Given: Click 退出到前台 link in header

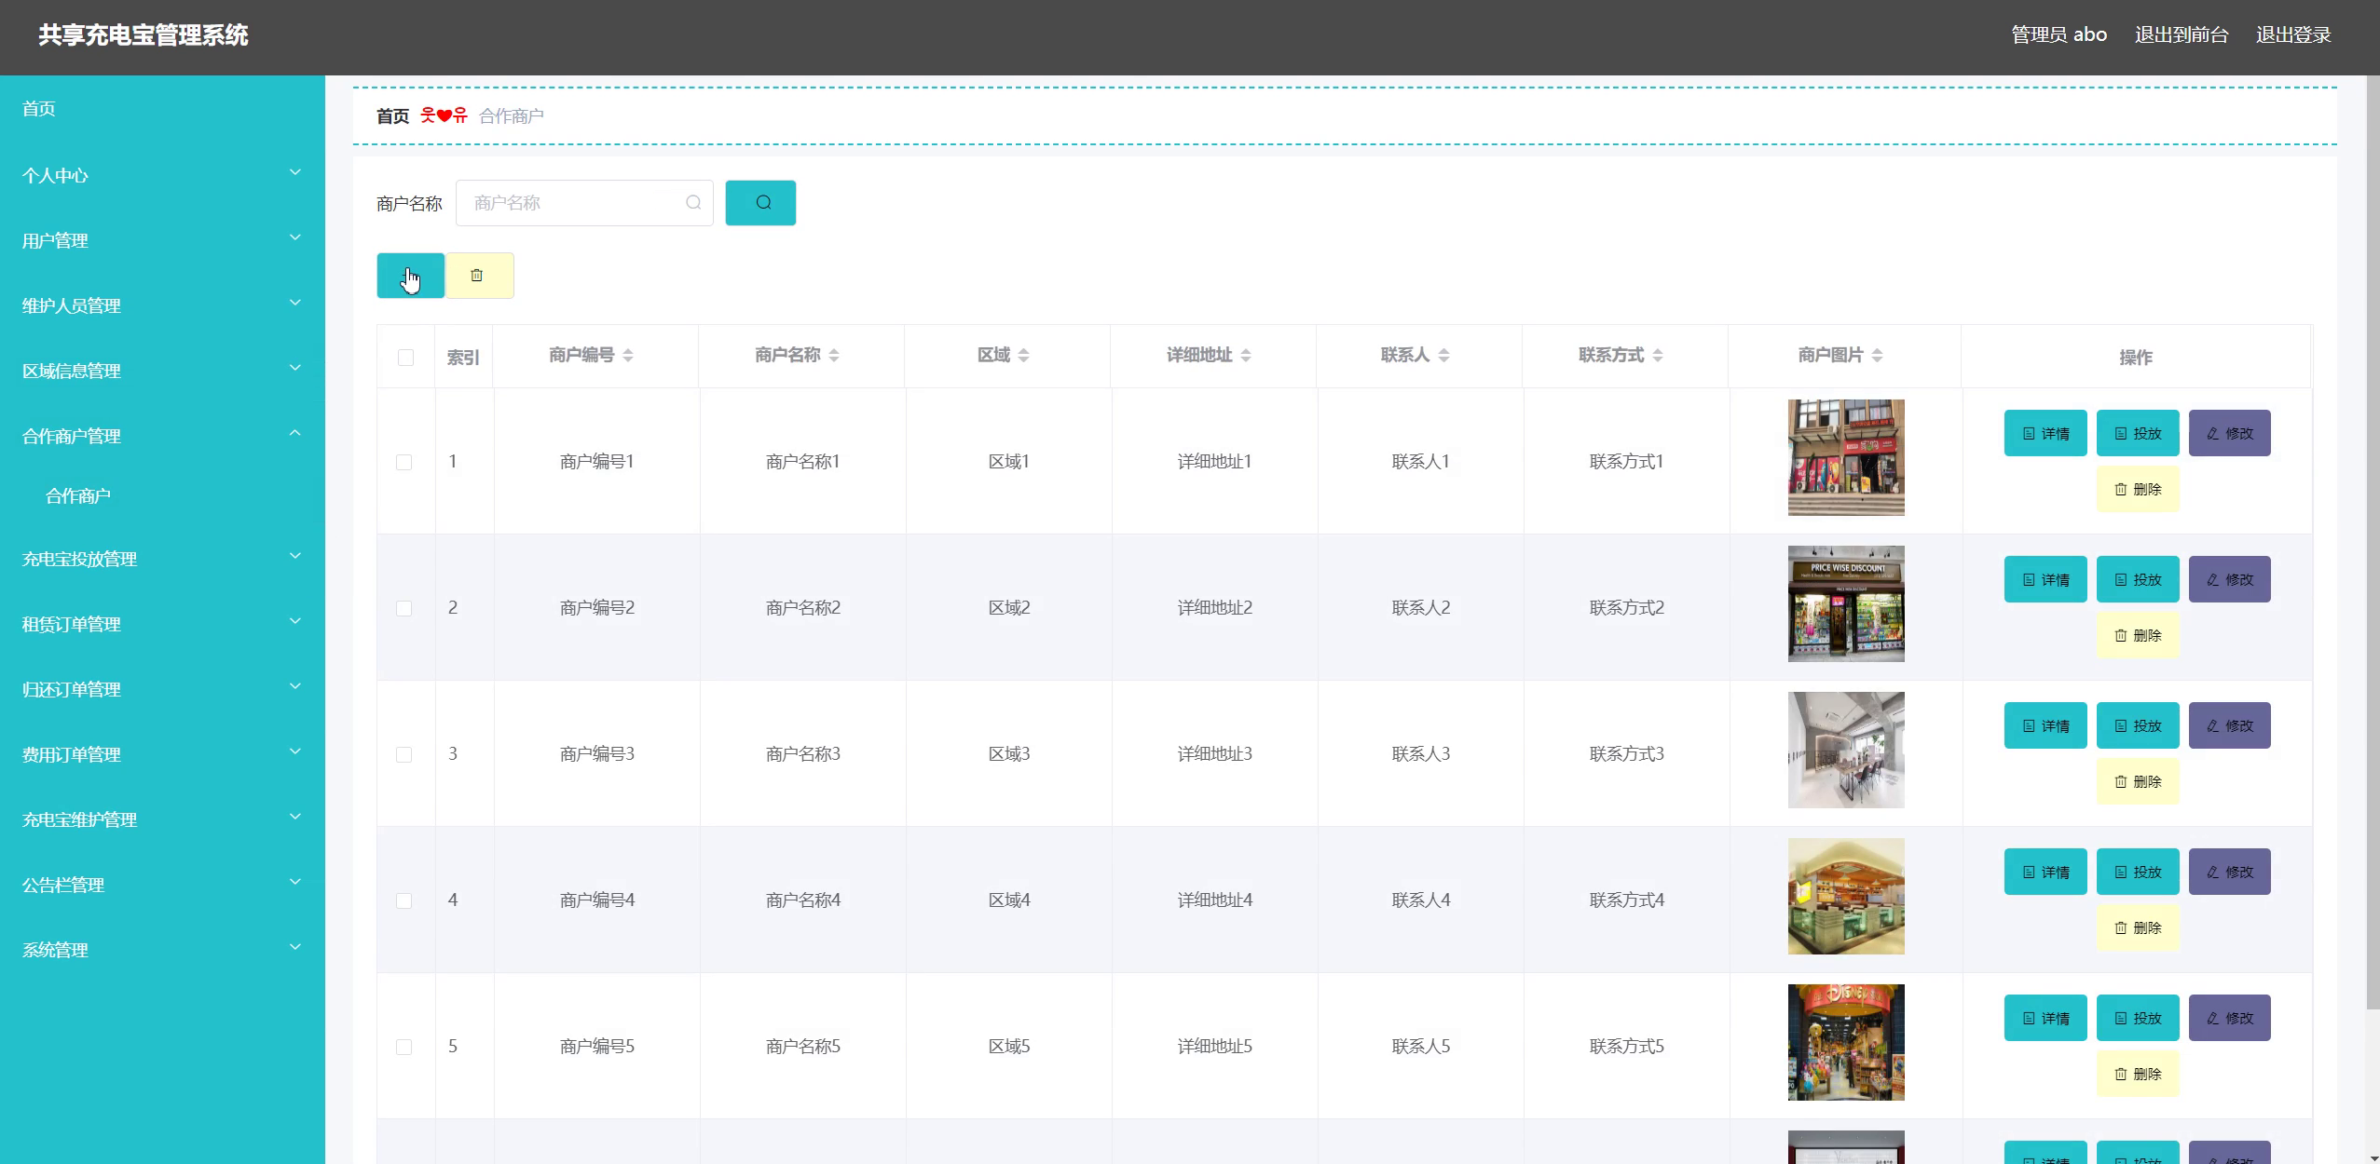Looking at the screenshot, I should tap(2182, 35).
